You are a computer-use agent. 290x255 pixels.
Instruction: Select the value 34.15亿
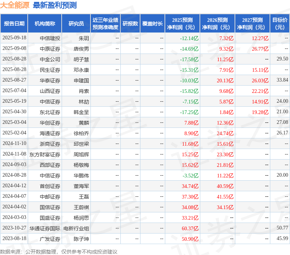click(225, 207)
